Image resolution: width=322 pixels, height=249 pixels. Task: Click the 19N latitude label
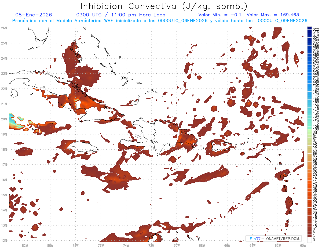click(x=4, y=134)
